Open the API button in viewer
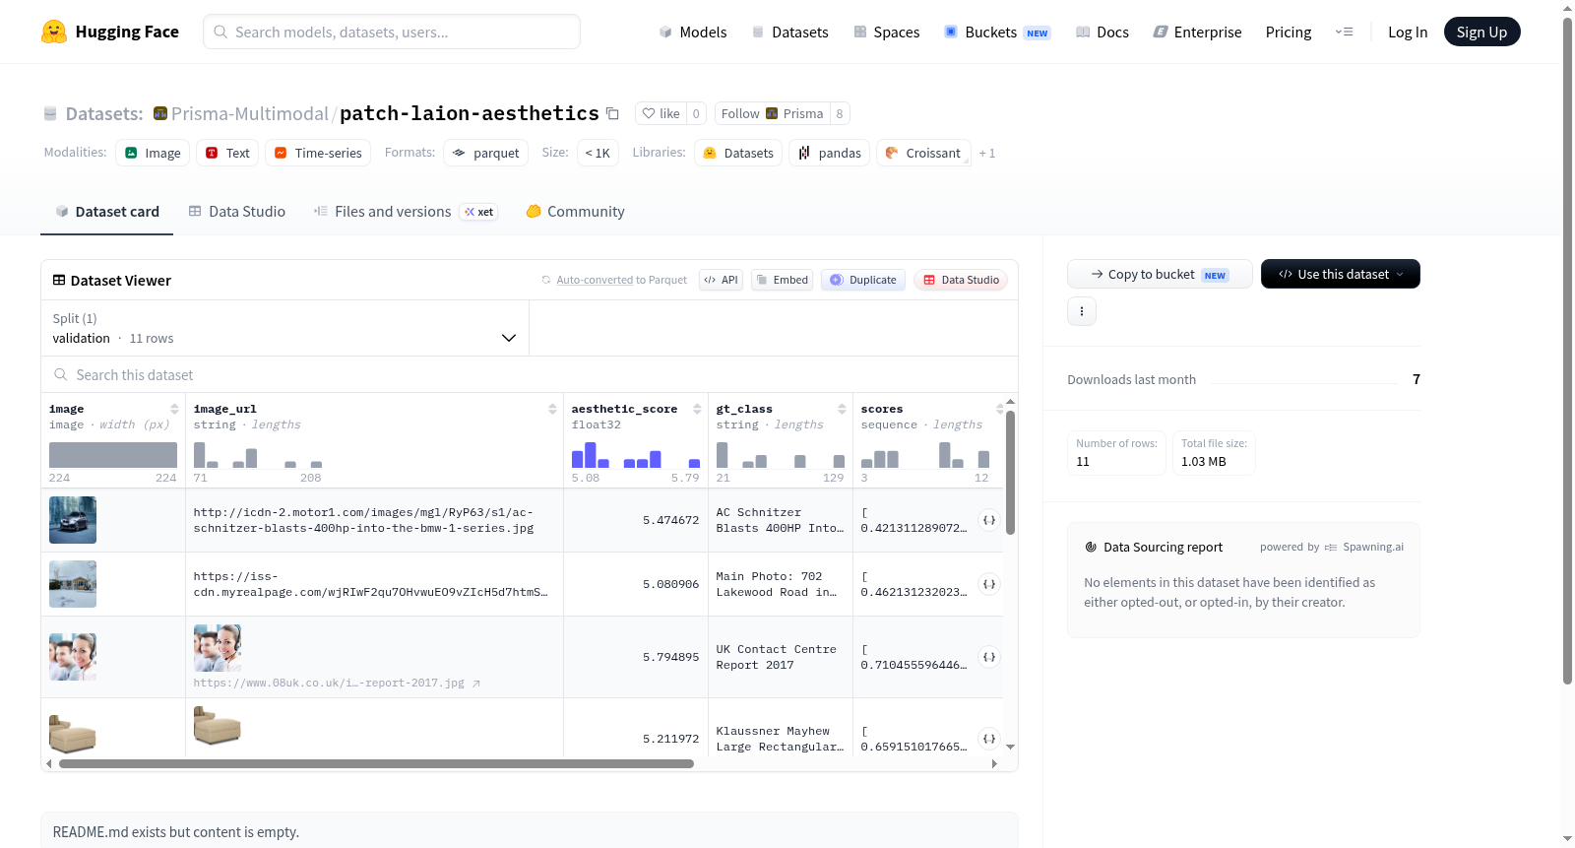The width and height of the screenshot is (1575, 848). click(x=721, y=280)
